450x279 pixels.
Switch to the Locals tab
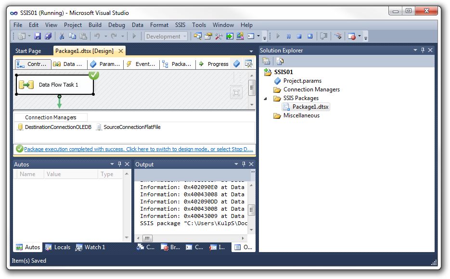point(58,247)
